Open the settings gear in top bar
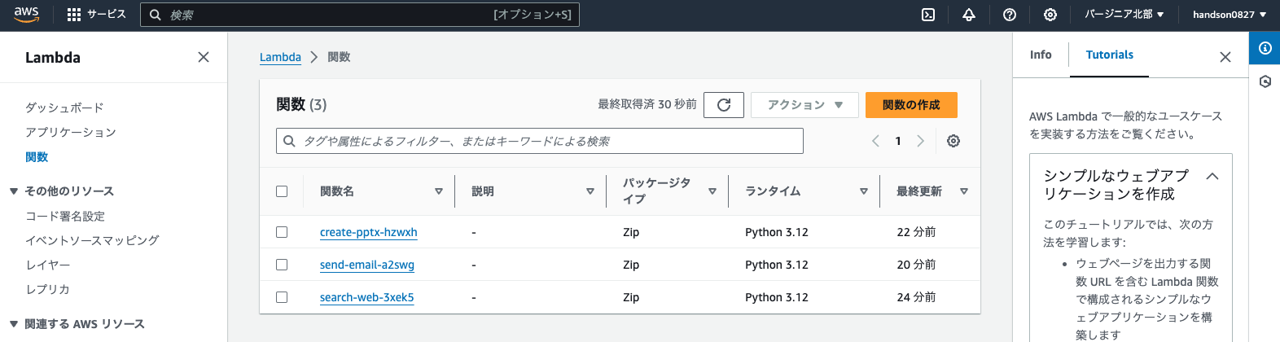The width and height of the screenshot is (1280, 342). pos(1050,15)
